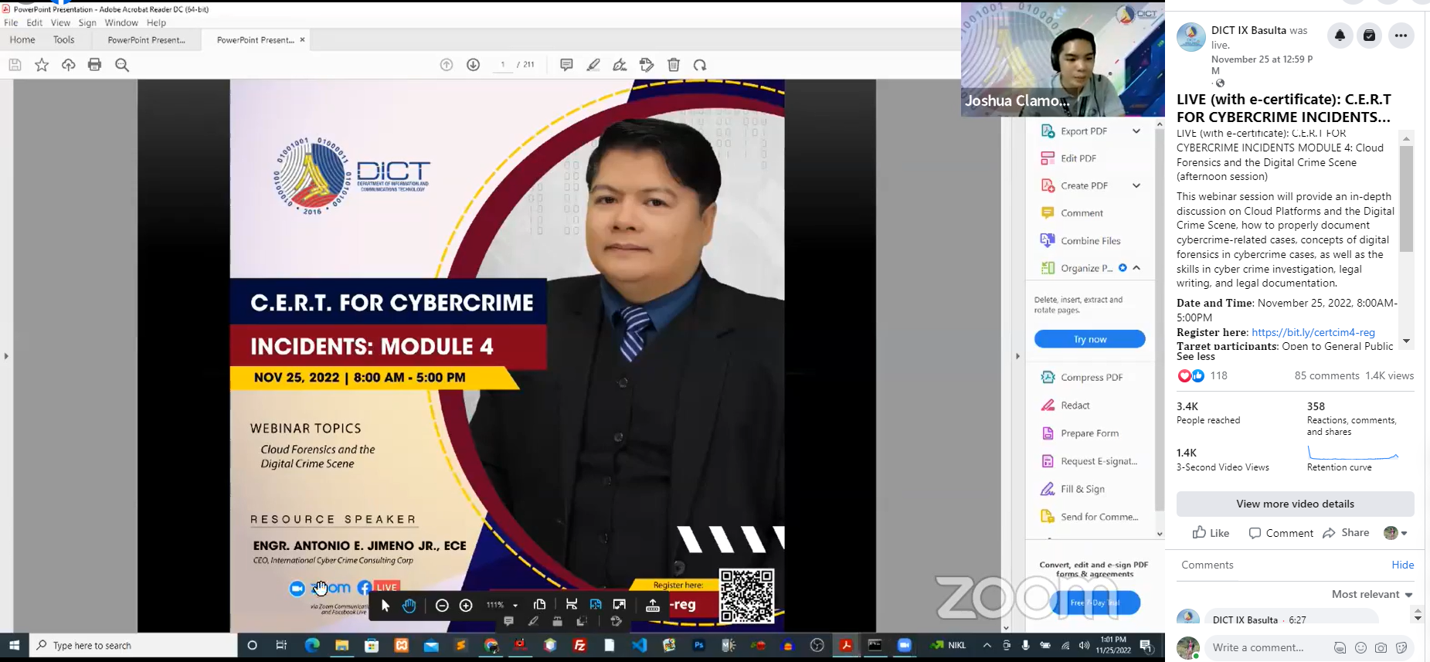Open the Windows Start menu
Image resolution: width=1430 pixels, height=662 pixels.
tap(14, 646)
